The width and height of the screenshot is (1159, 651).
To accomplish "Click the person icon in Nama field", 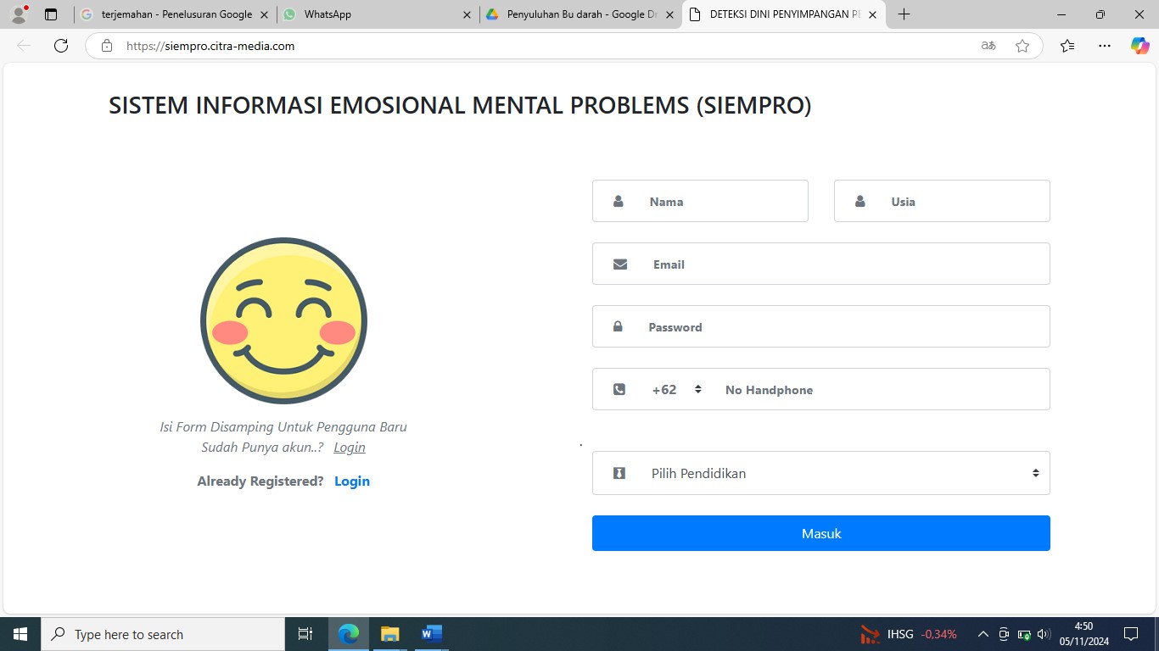I will (x=619, y=201).
